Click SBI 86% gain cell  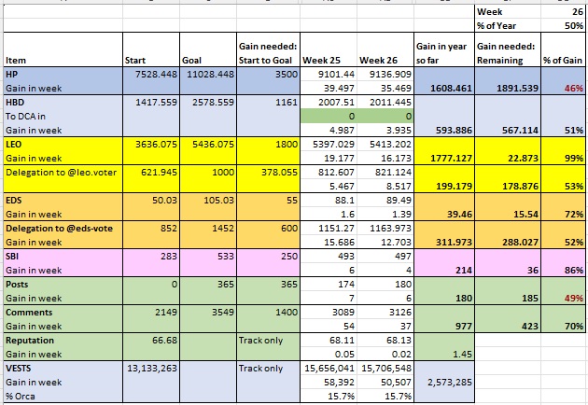coord(563,270)
